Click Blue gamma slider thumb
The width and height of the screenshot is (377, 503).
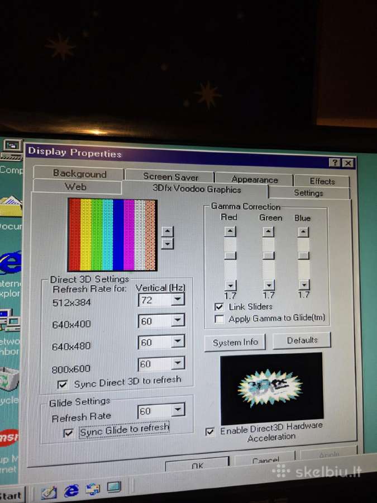pyautogui.click(x=303, y=255)
